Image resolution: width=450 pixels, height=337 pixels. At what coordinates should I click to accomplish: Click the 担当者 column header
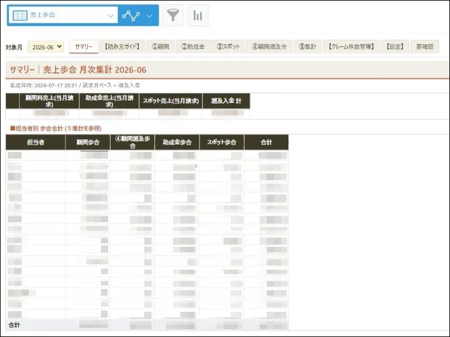tap(35, 142)
